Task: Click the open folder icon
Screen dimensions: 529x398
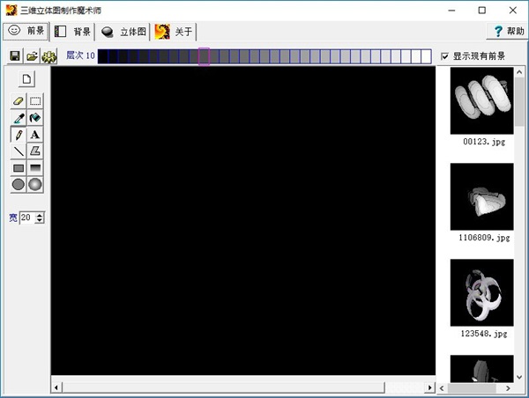Action: click(x=32, y=56)
